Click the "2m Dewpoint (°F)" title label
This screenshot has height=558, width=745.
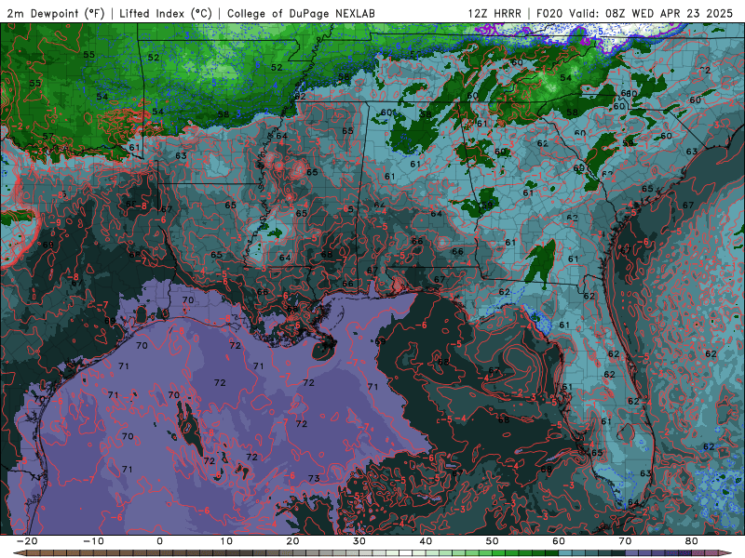pyautogui.click(x=56, y=13)
